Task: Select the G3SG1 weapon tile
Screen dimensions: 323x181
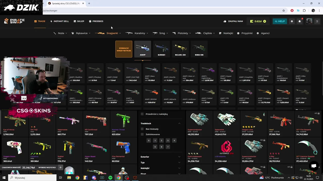Action: [x=161, y=49]
